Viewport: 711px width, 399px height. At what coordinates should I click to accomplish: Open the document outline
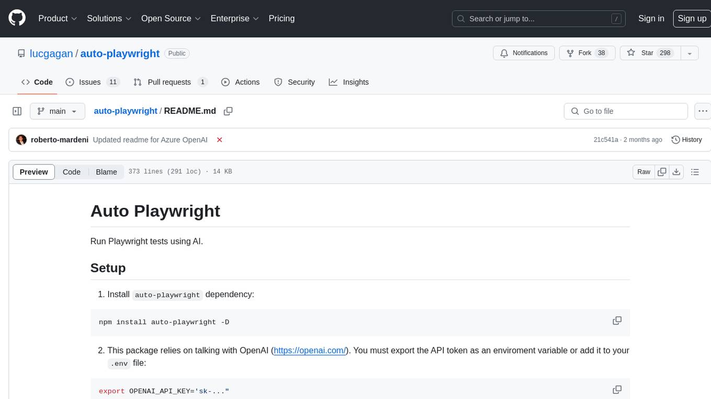(x=695, y=172)
